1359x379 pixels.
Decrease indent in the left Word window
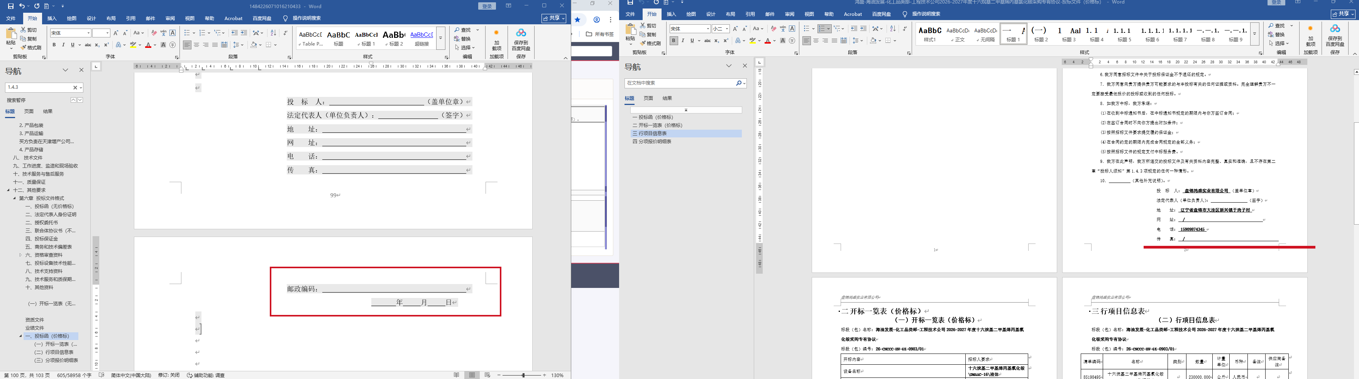234,33
